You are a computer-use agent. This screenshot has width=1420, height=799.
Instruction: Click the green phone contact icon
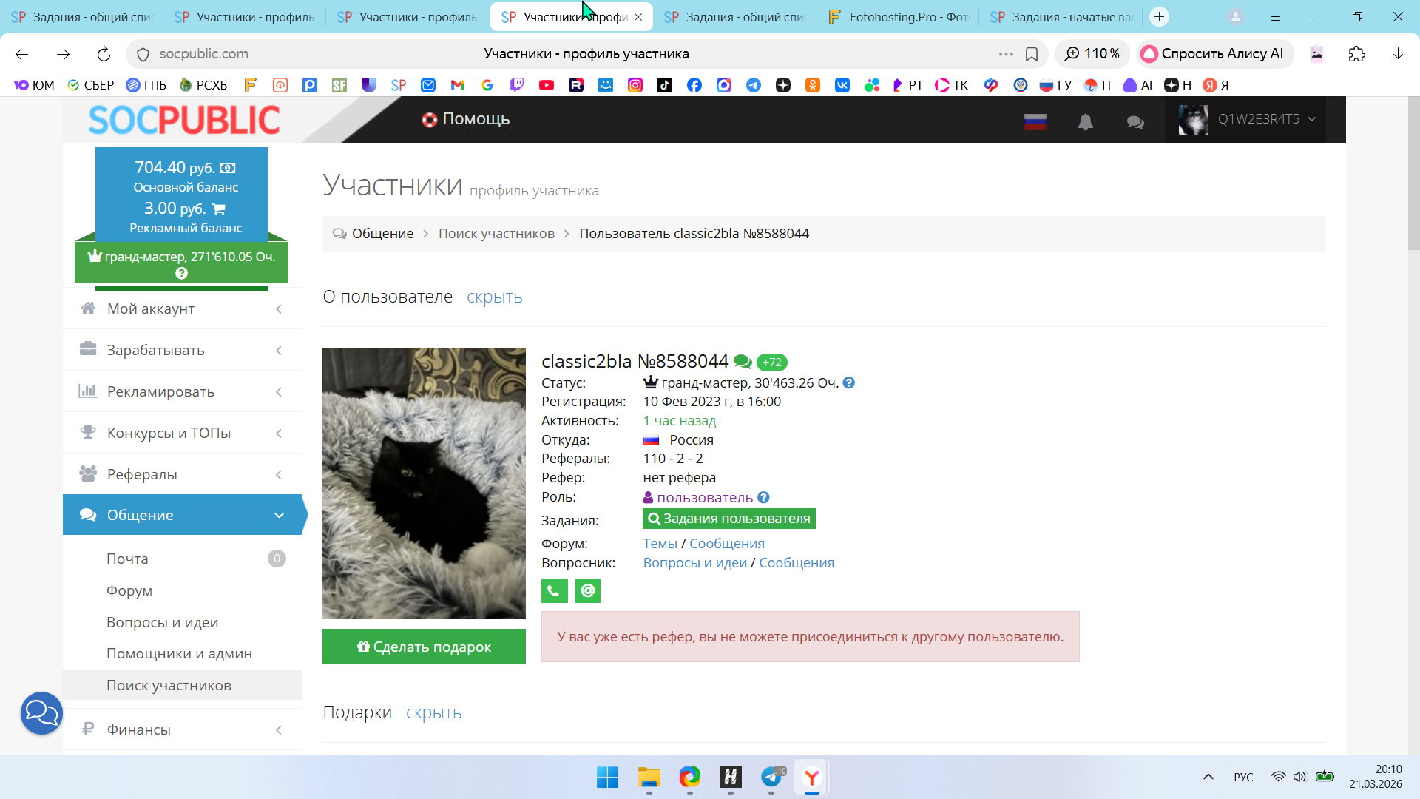pos(554,590)
